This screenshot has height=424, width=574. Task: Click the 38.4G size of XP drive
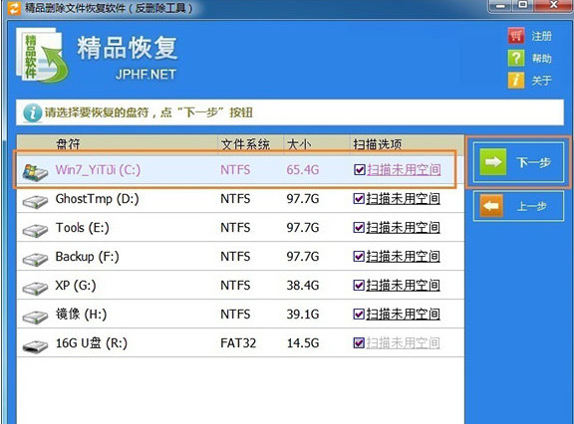pyautogui.click(x=303, y=286)
